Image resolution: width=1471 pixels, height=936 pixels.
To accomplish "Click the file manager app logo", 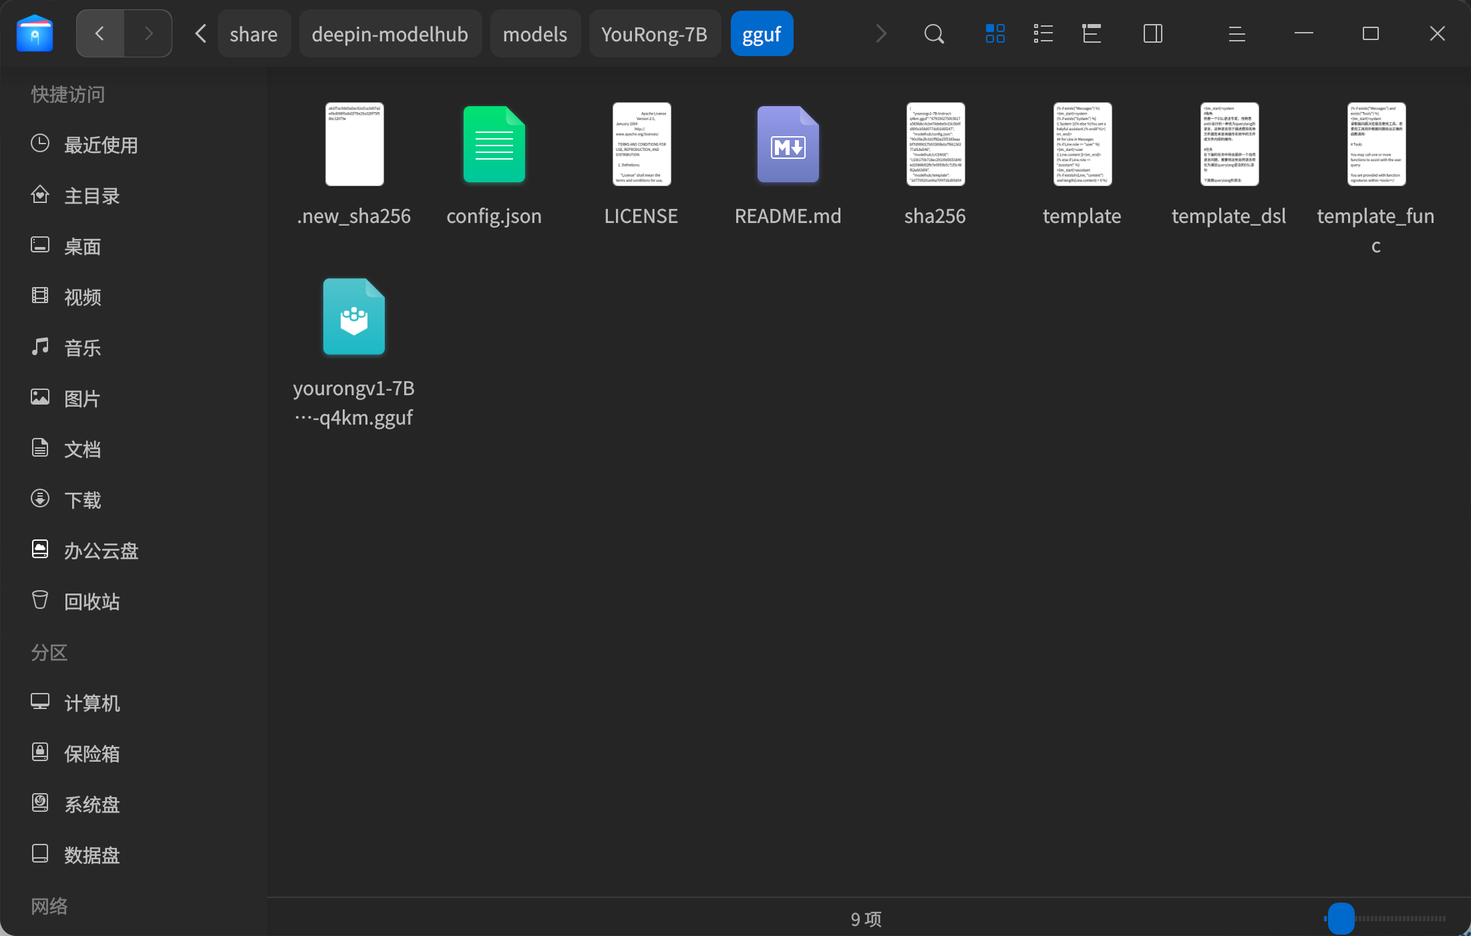I will pos(35,33).
